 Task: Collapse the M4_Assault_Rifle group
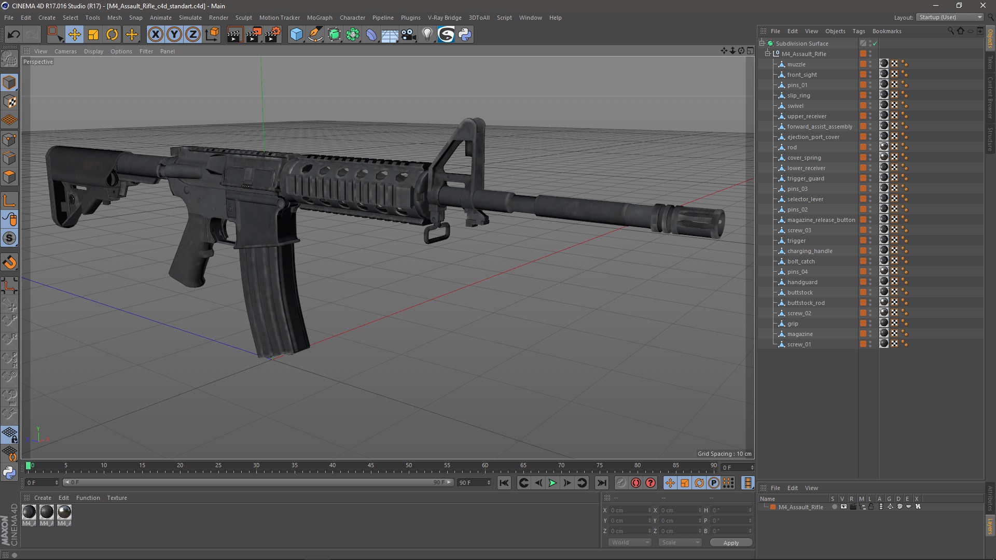pyautogui.click(x=768, y=54)
